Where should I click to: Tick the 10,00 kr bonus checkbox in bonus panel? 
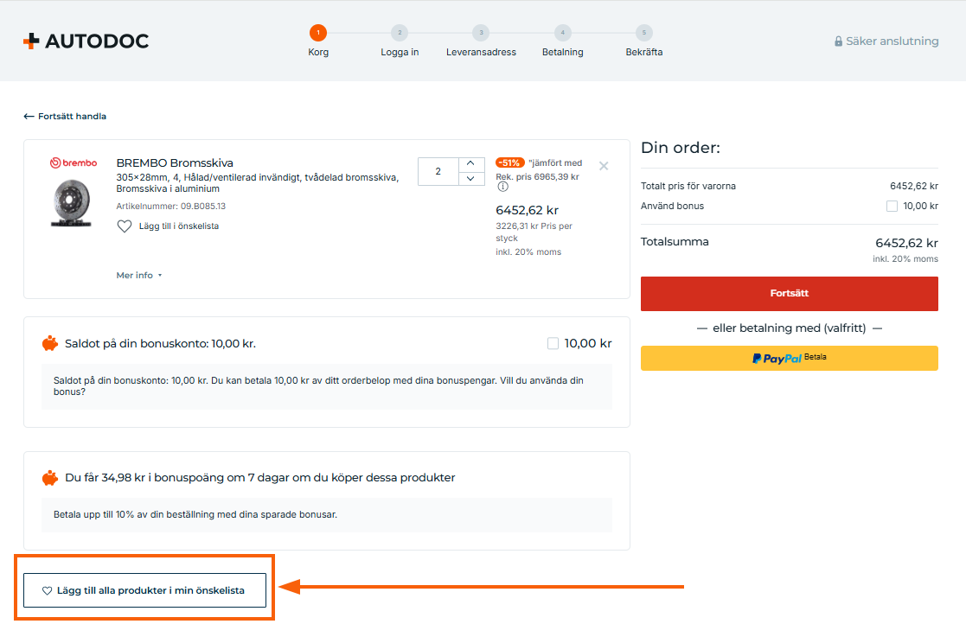pyautogui.click(x=553, y=344)
